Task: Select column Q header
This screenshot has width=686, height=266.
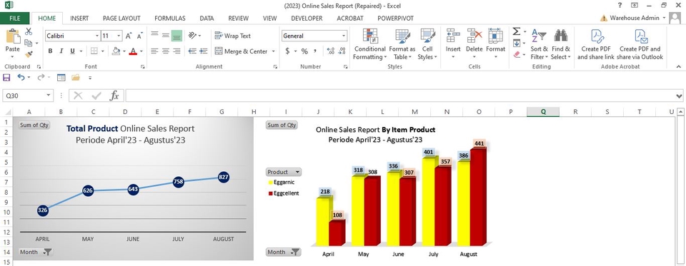Action: (x=543, y=112)
